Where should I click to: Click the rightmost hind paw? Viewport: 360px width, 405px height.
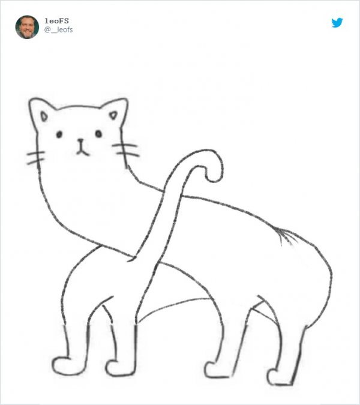point(280,377)
